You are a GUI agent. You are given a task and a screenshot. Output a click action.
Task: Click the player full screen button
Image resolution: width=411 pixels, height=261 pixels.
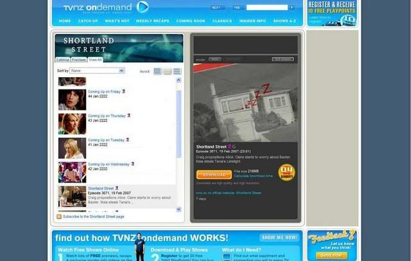[283, 59]
